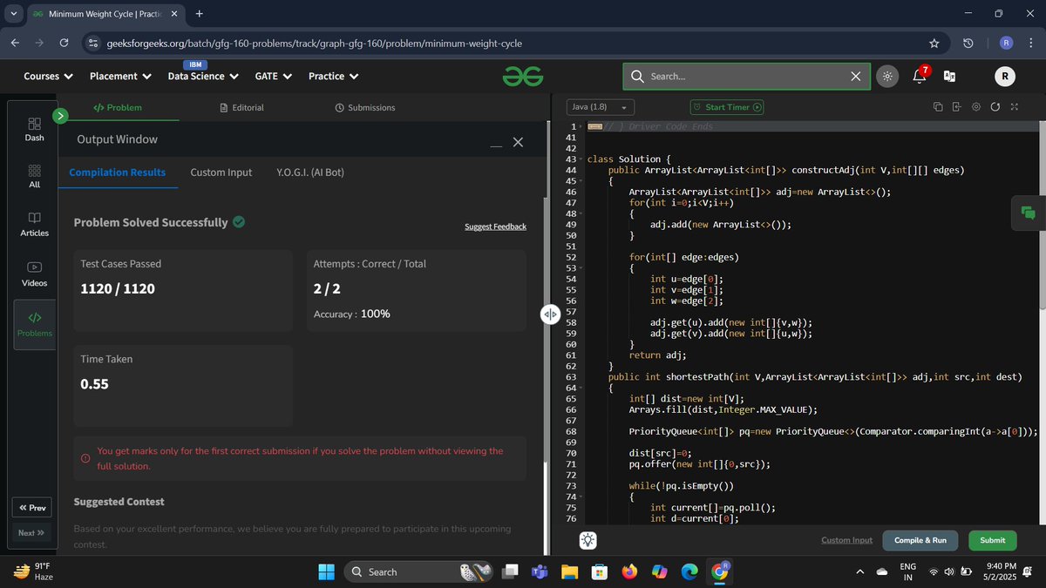Collapse the sidebar with green arrow
Image resolution: width=1046 pixels, height=588 pixels.
60,115
